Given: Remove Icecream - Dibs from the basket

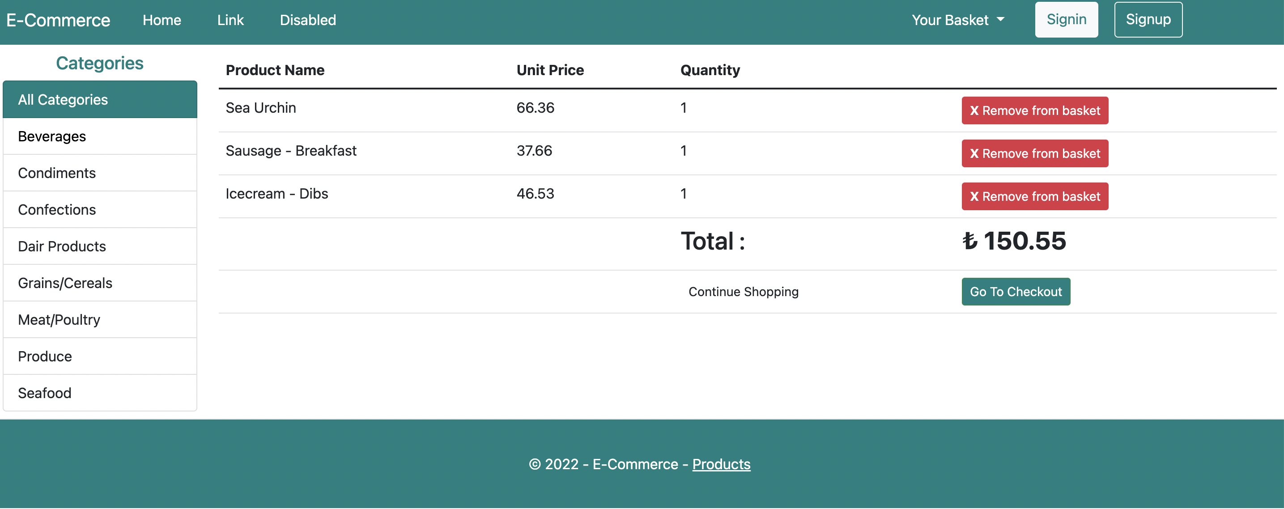Looking at the screenshot, I should [1035, 196].
